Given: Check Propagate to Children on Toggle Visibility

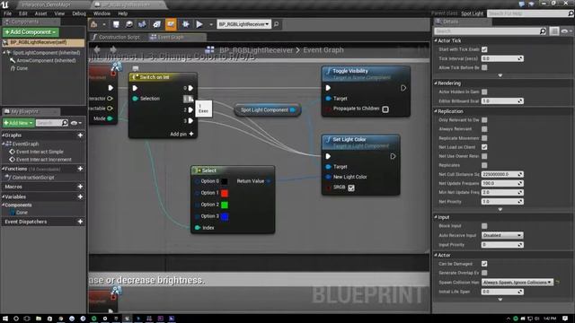Looking at the screenshot, I should (385, 109).
